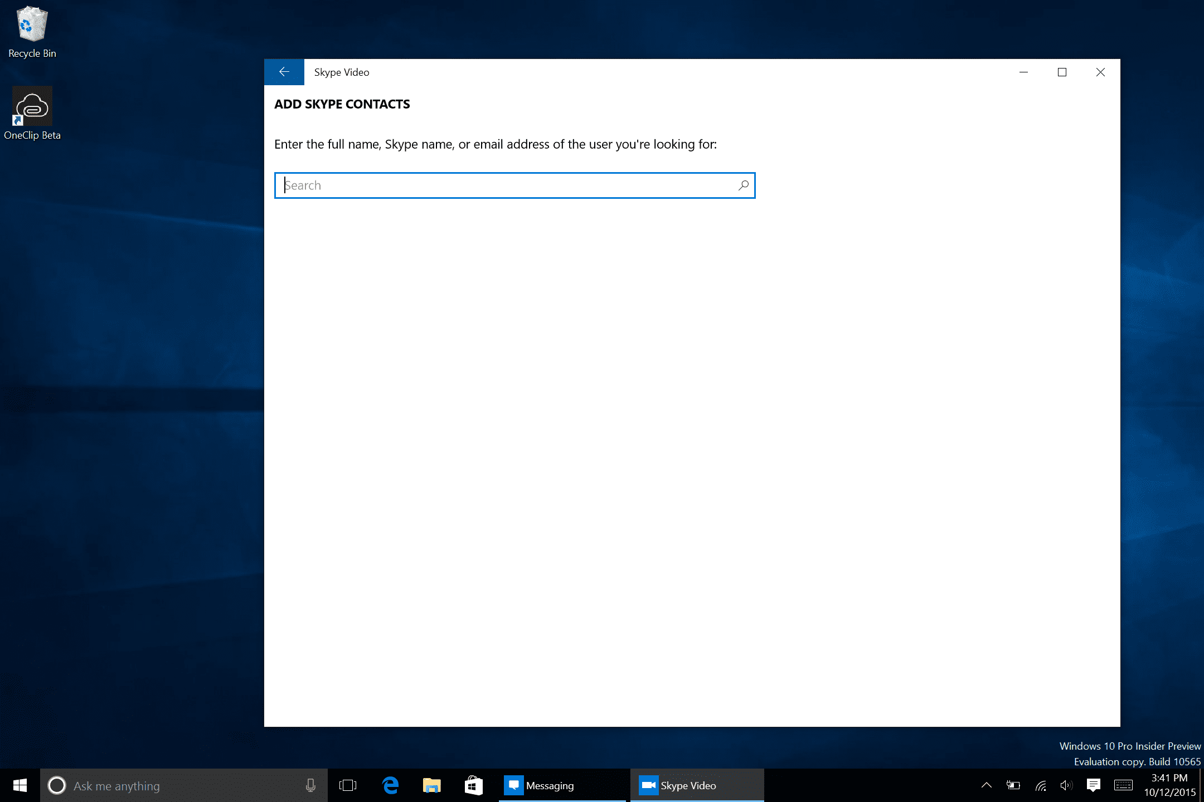
Task: Launch Microsoft Edge from taskbar
Action: pyautogui.click(x=390, y=785)
